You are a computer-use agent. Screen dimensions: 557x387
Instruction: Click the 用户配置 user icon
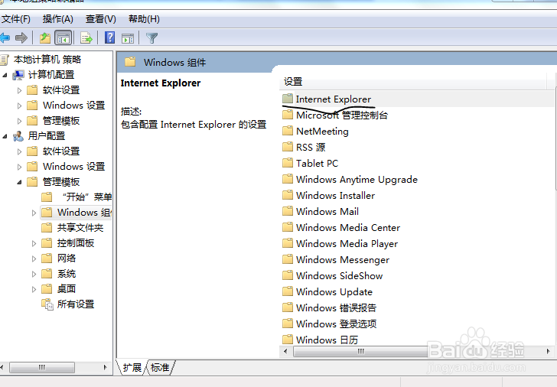pos(18,136)
